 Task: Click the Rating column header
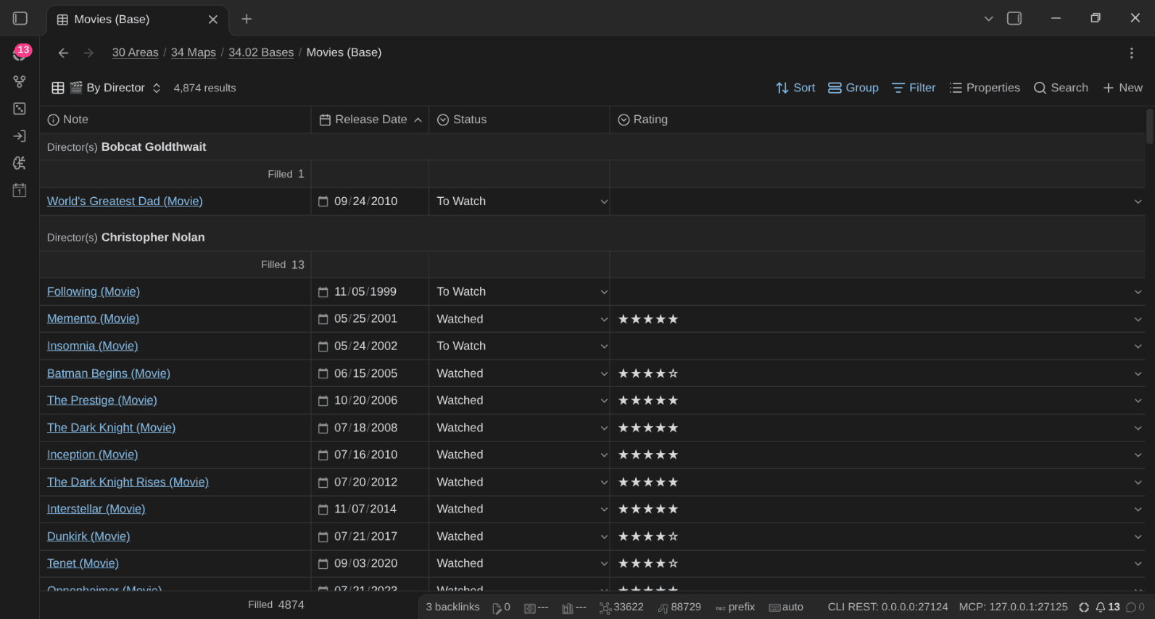[877, 120]
